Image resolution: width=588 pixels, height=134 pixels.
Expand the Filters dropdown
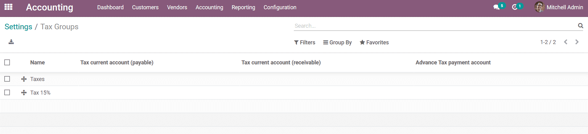305,43
